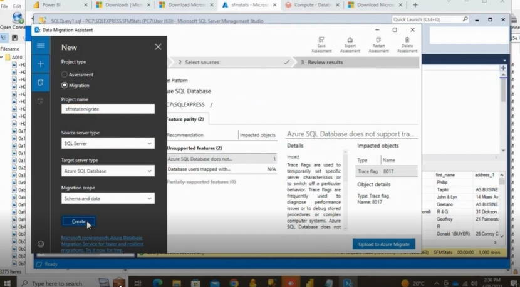Close the Power BI browser tab
Viewport: 520px width, 287px height.
point(86,5)
